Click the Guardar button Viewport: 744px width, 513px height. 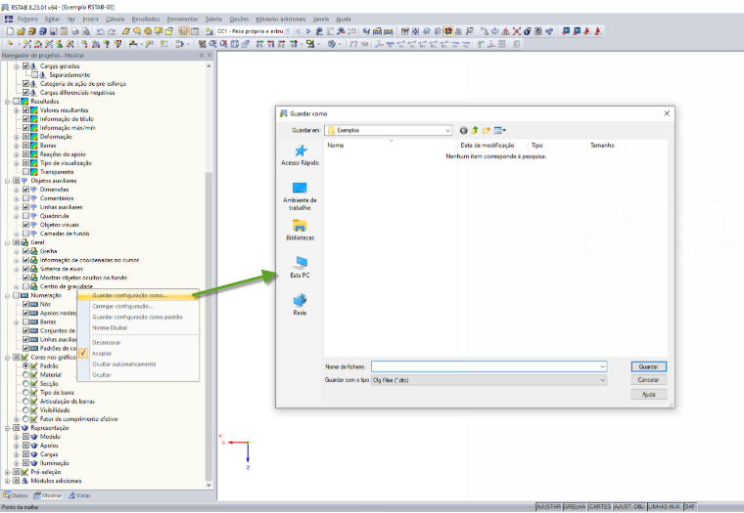click(649, 366)
